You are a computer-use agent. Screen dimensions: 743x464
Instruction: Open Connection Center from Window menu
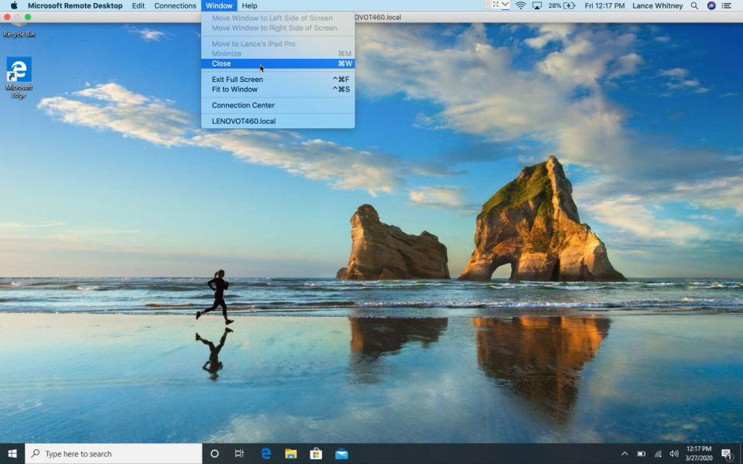pos(278,105)
